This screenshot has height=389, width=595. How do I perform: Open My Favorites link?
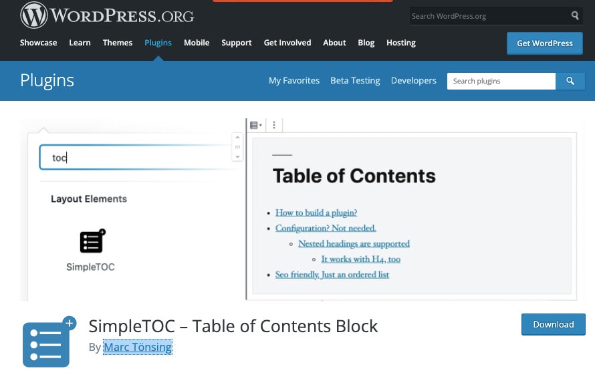294,80
